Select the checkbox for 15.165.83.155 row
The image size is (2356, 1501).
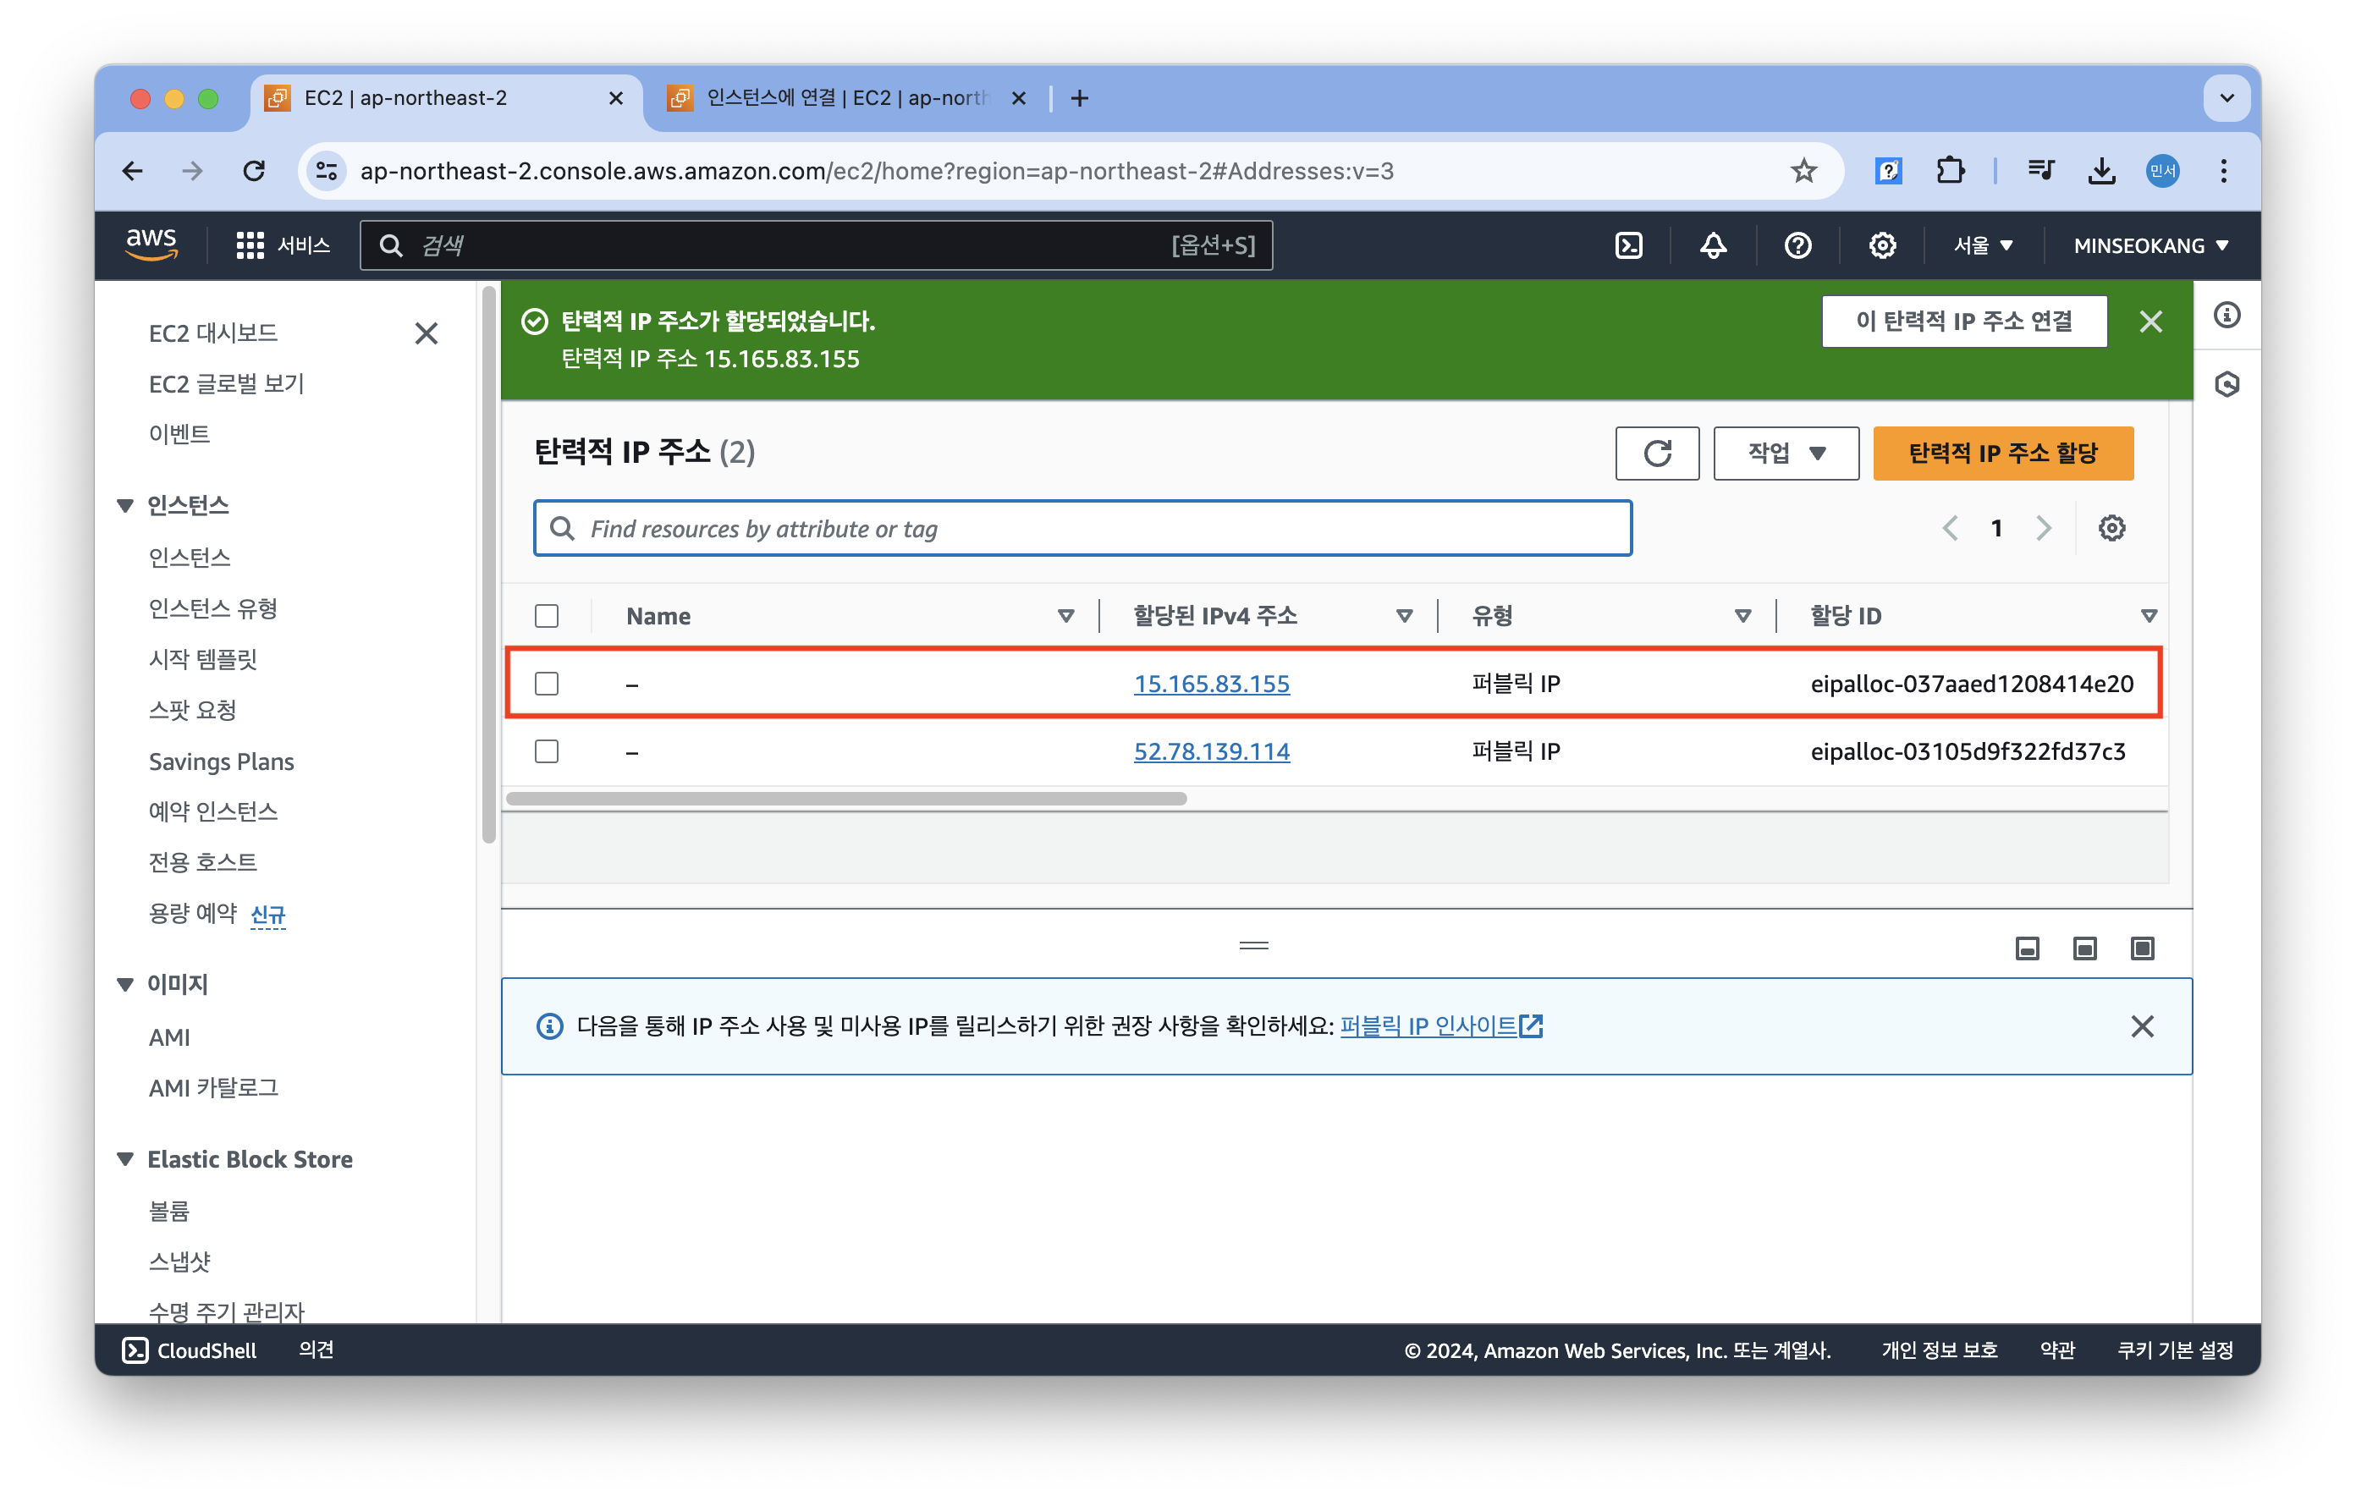tap(547, 683)
